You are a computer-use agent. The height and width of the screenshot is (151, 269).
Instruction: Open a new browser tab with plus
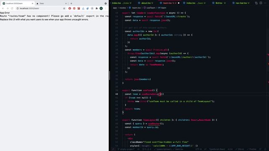click(x=71, y=3)
